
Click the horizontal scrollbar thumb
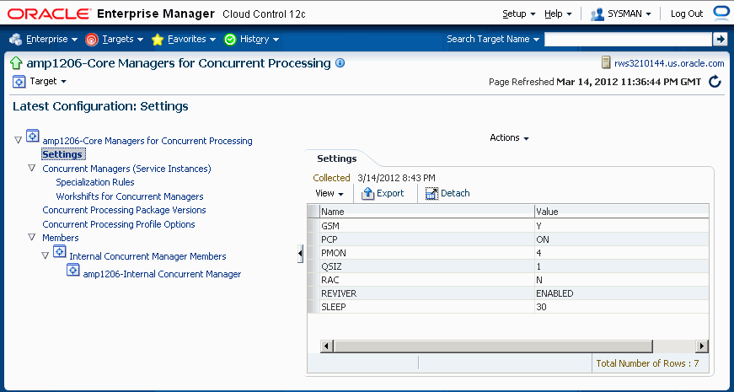click(493, 346)
